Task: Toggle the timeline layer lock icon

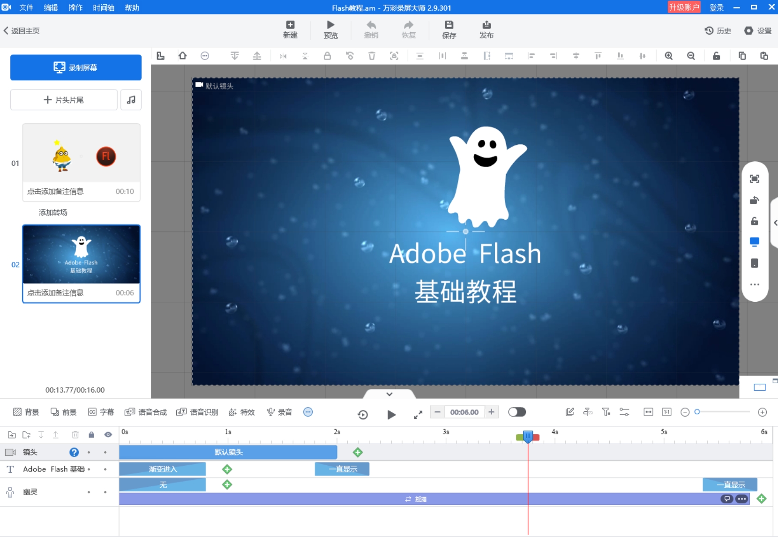Action: (x=91, y=435)
